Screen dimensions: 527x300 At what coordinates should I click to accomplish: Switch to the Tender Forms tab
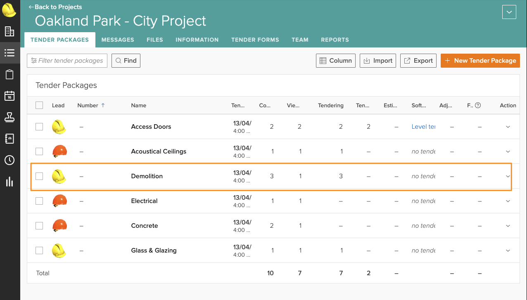(x=255, y=40)
